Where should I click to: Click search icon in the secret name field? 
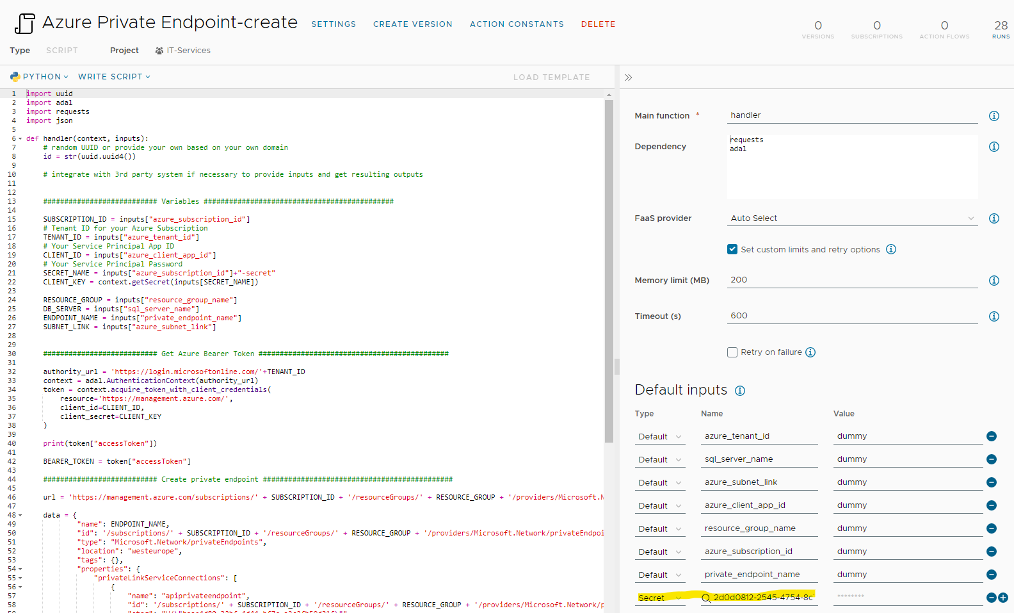click(706, 598)
